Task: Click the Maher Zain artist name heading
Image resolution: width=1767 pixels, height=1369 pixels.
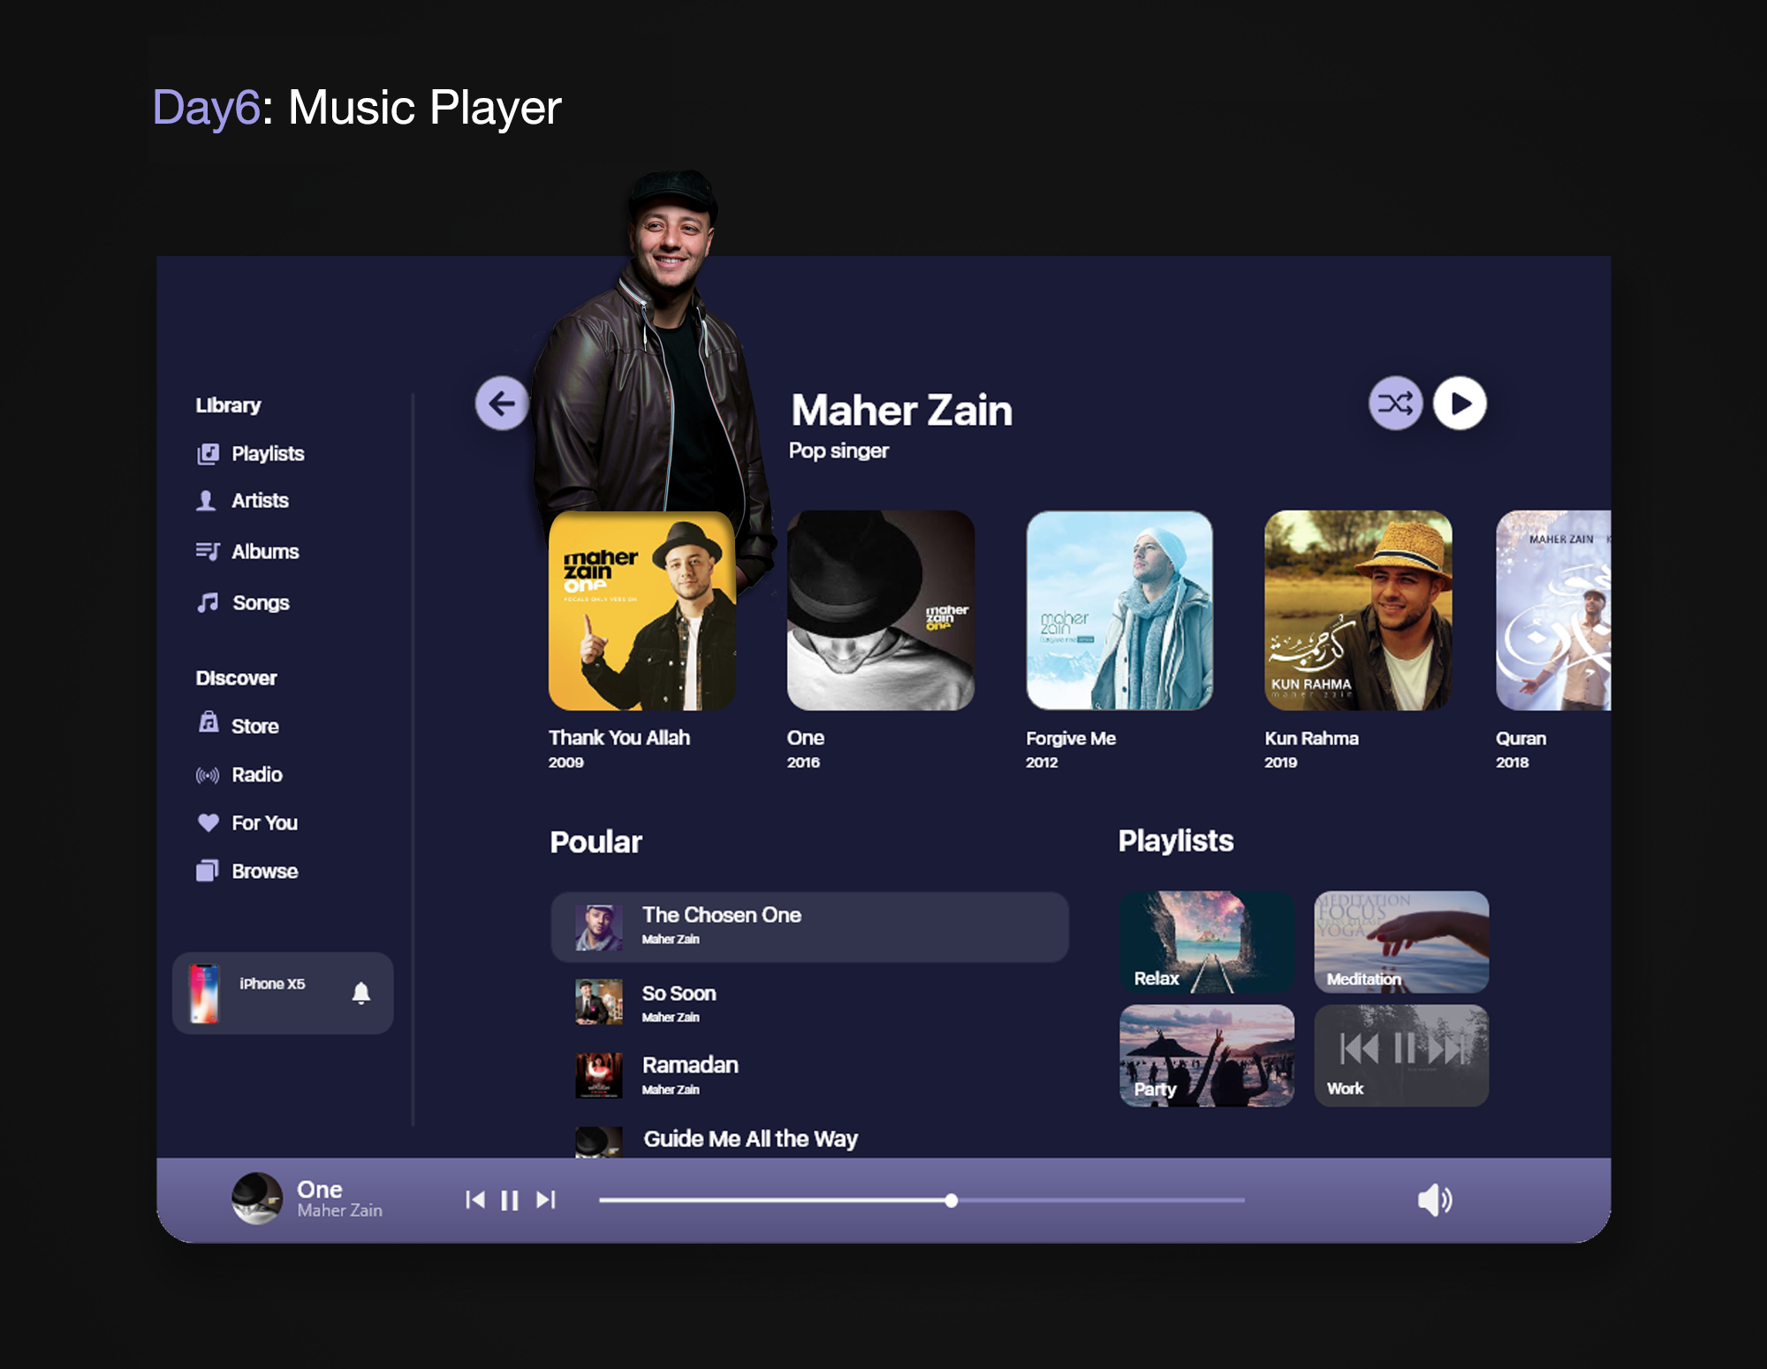Action: (901, 411)
